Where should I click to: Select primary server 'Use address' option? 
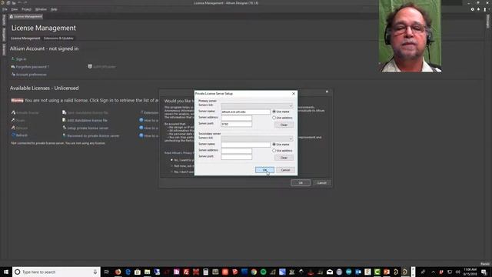point(274,118)
